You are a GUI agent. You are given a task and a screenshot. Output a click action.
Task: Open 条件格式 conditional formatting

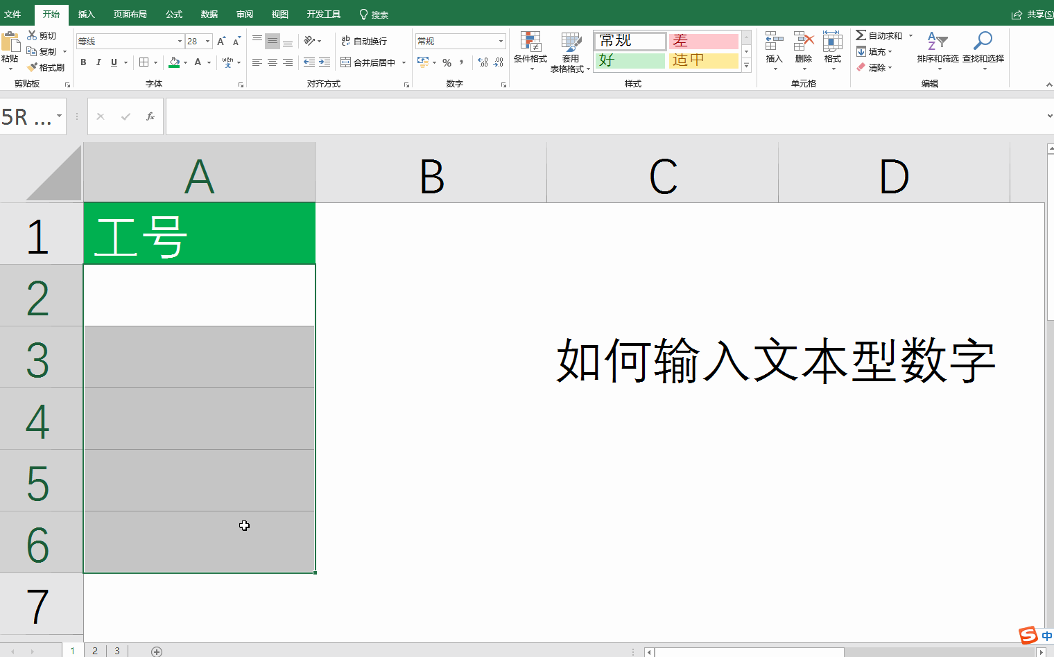point(530,51)
